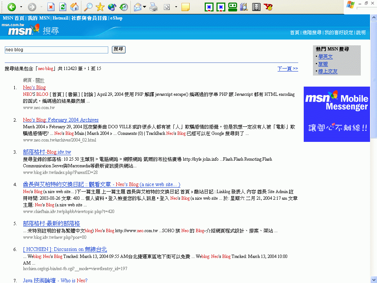Click the search box containing "neo blog"
The height and width of the screenshot is (283, 377).
(x=56, y=50)
